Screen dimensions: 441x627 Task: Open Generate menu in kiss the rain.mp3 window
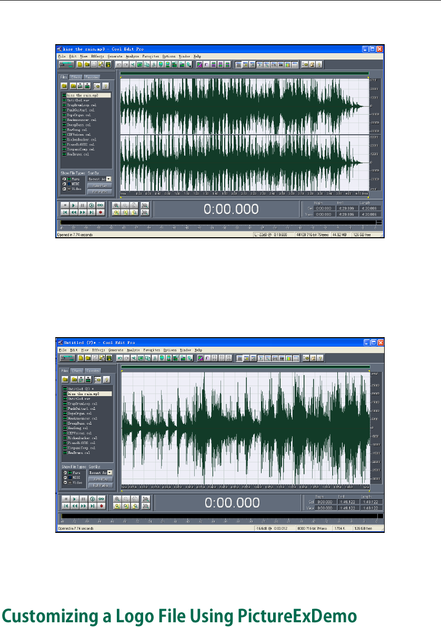coord(115,56)
